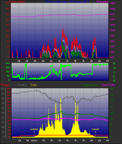This screenshot has height=144, width=122.
Task: Click the Dew Point legend label
Action: tap(108, 85)
